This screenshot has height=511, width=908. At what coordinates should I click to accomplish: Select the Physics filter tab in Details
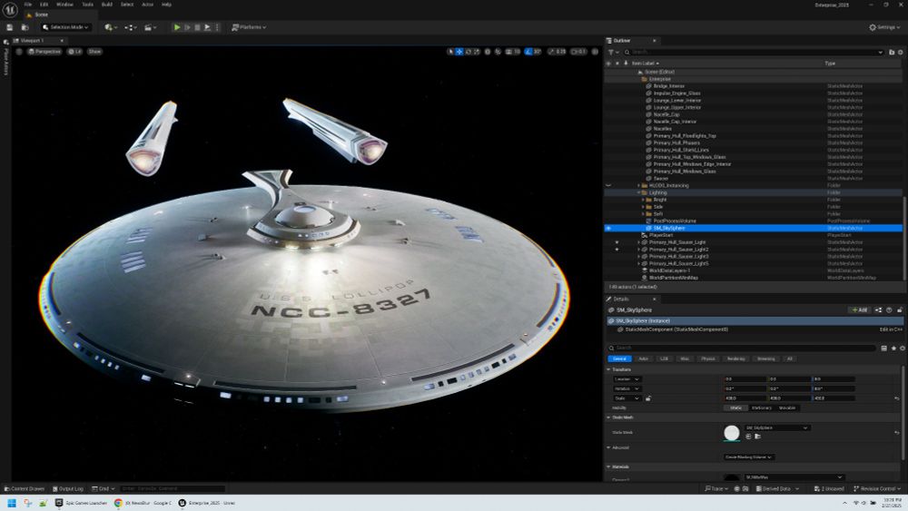(707, 359)
